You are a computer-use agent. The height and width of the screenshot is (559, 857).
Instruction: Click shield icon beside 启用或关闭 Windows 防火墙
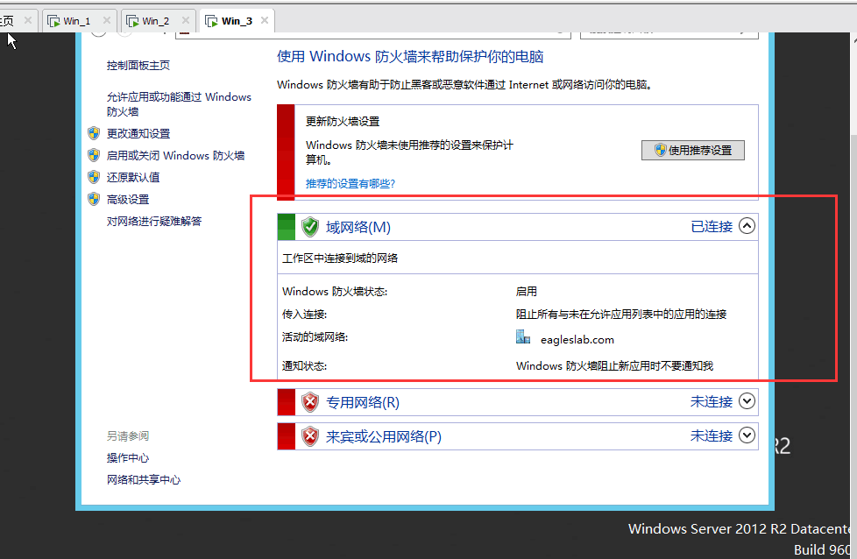tap(94, 155)
